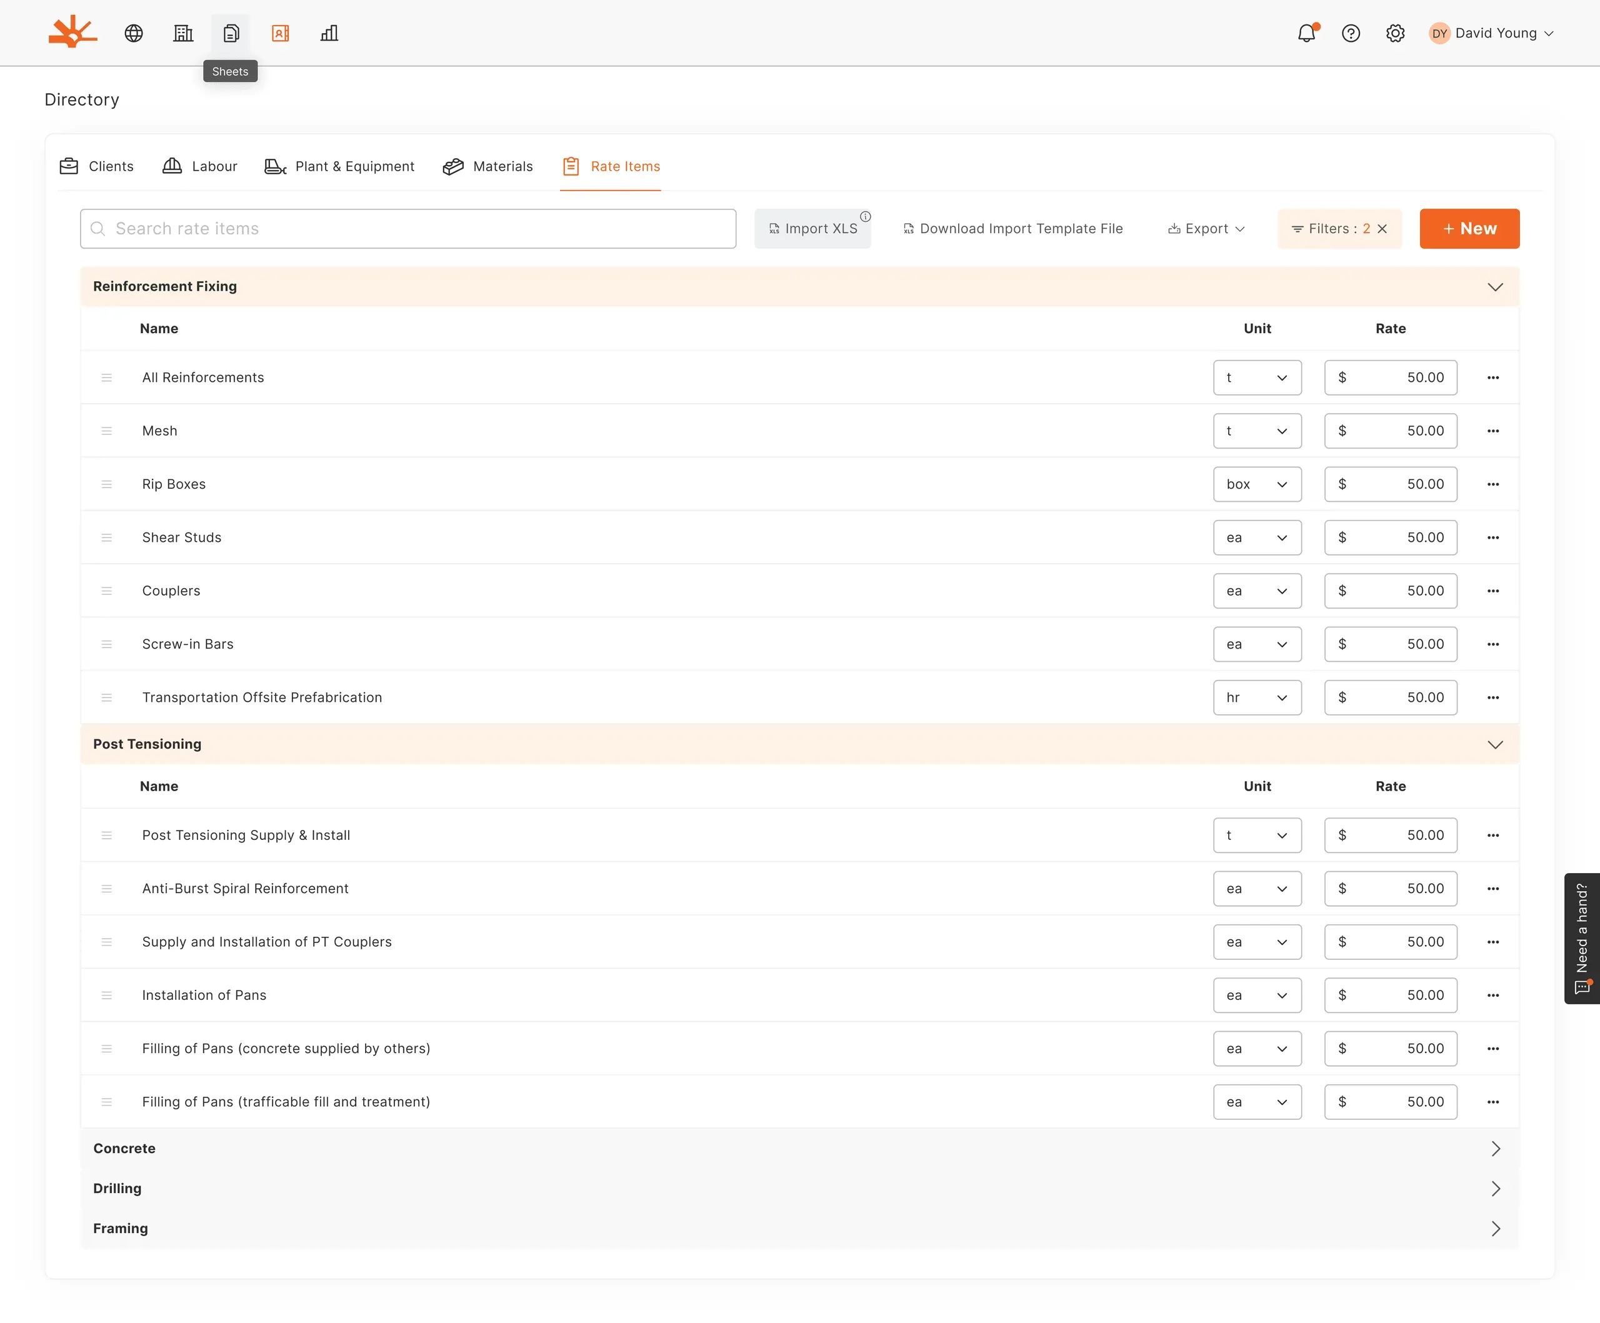Click the orange app logo
Image resolution: width=1600 pixels, height=1323 pixels.
click(73, 32)
